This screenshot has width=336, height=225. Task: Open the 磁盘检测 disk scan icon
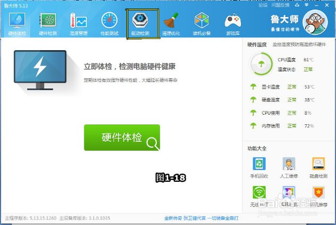[318, 164]
